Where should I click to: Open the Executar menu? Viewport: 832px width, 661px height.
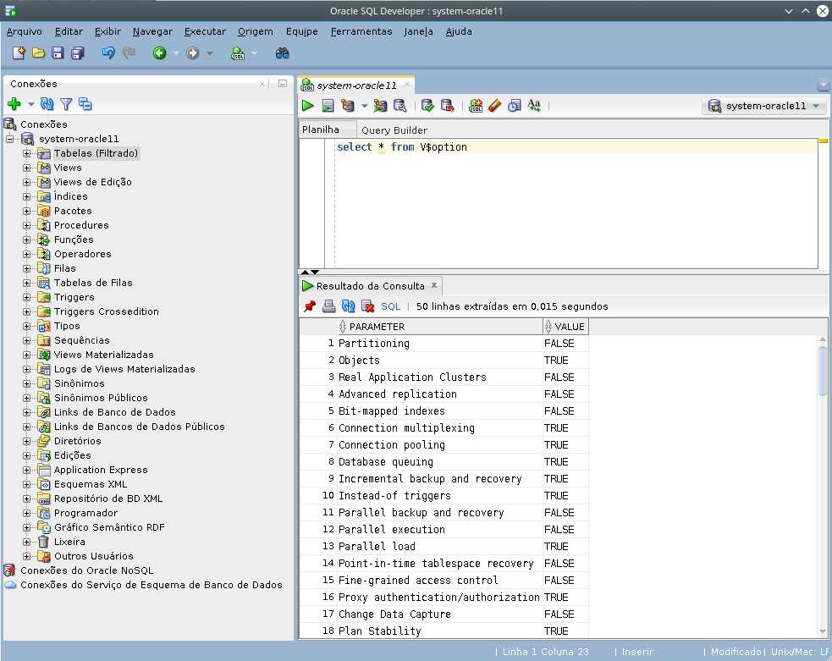(x=205, y=31)
